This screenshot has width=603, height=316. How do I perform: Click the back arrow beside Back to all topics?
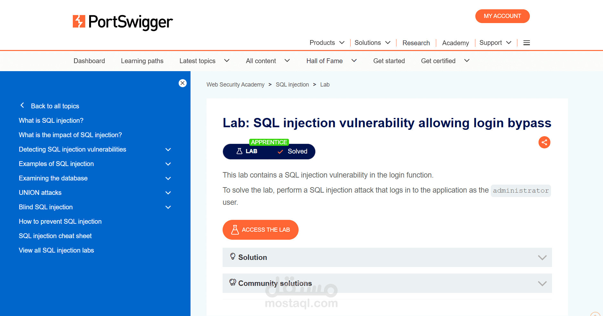22,105
